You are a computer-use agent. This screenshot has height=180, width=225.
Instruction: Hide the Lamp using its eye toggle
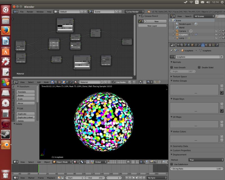coord(216,38)
